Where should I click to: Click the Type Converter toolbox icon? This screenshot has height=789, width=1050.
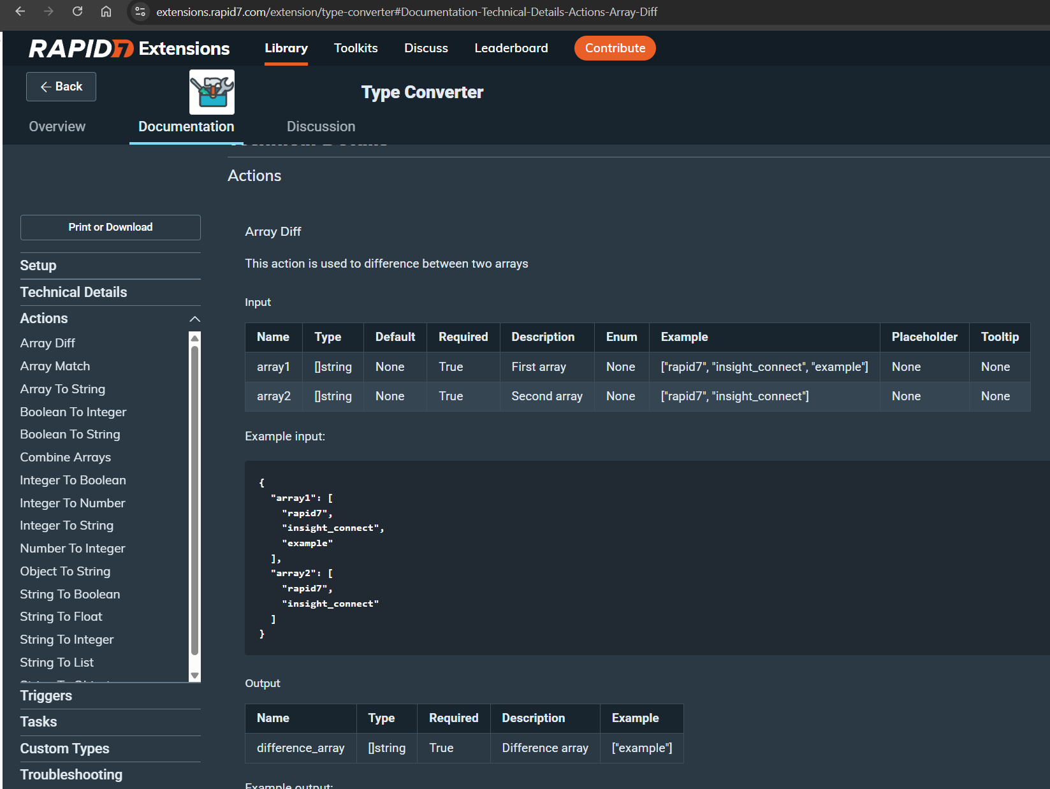(x=212, y=92)
